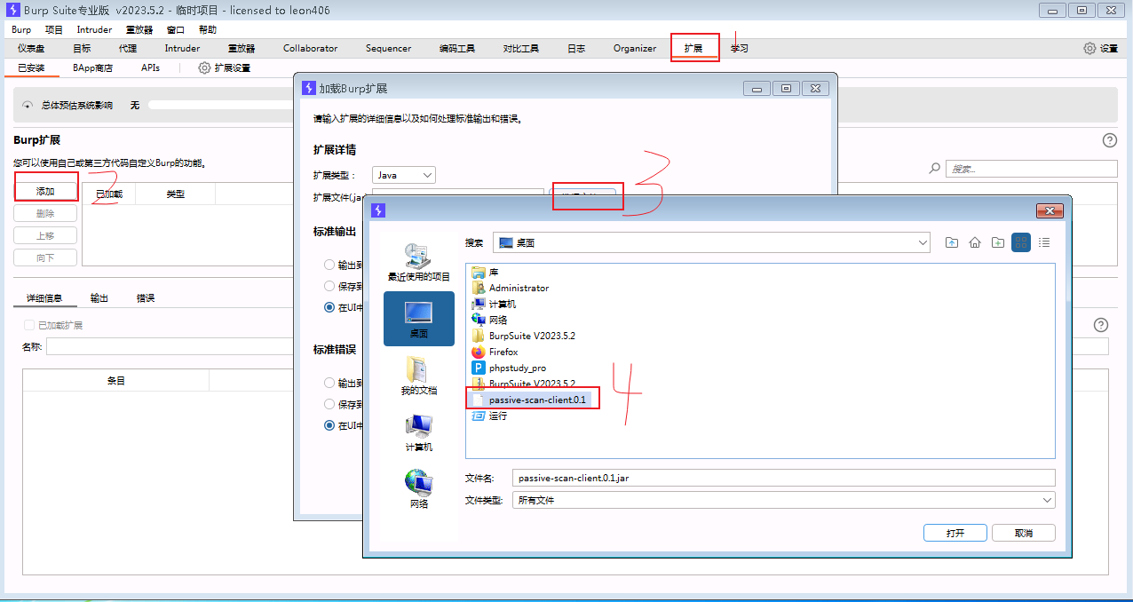The image size is (1133, 602).
Task: Select phpstudy_pro in the file list
Action: (x=509, y=368)
